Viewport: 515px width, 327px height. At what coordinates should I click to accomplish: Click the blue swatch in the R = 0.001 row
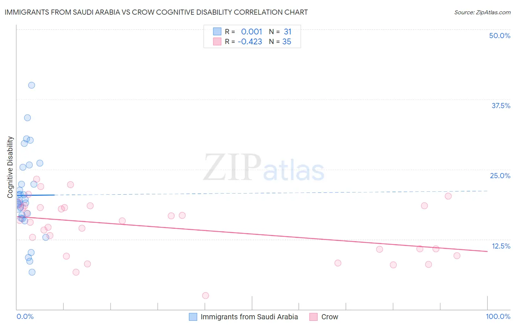pos(217,32)
